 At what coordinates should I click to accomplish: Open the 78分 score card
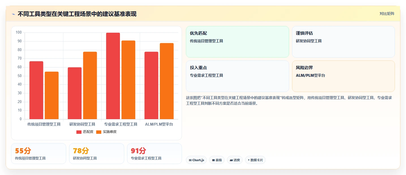tap(96, 154)
